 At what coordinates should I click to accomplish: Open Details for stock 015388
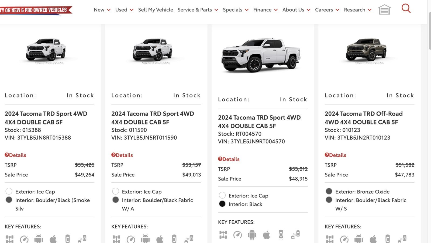15,155
